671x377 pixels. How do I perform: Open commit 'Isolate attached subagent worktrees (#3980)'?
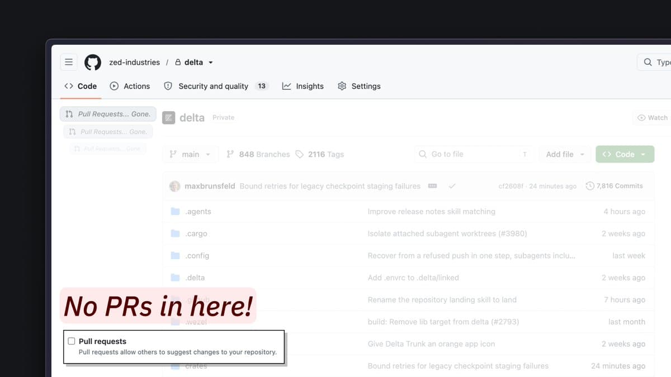pyautogui.click(x=447, y=233)
